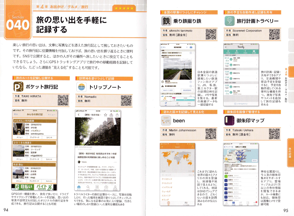Open the 北岳 登山 thumbnail photo

[x=18, y=173]
